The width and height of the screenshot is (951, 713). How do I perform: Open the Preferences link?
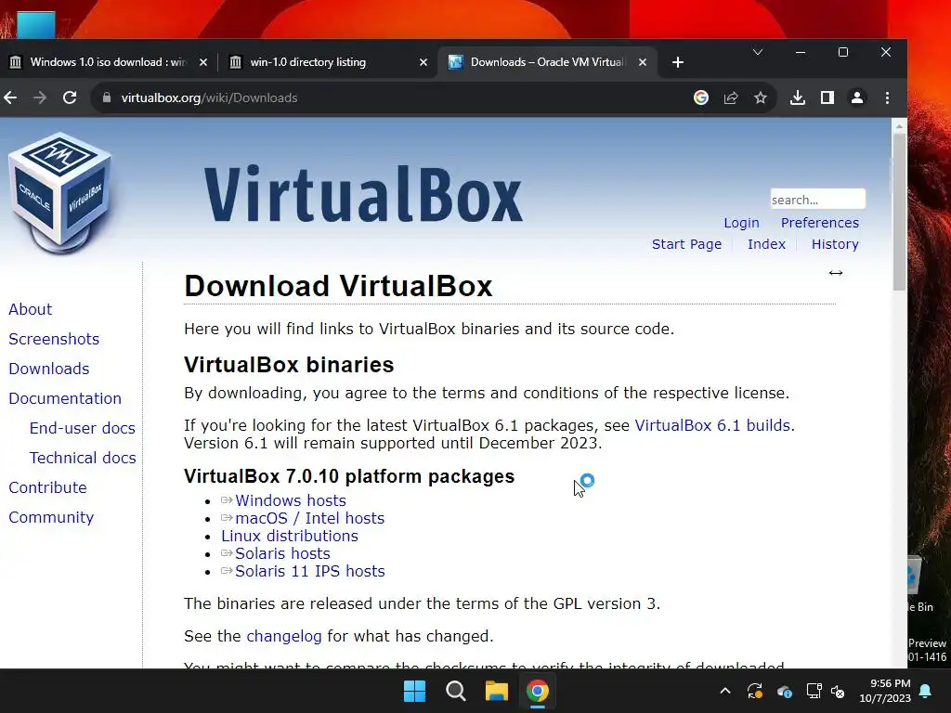(819, 223)
